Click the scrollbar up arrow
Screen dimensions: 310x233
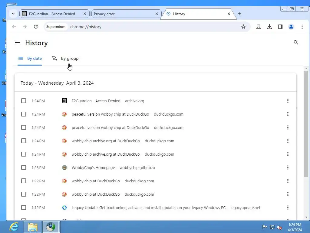pyautogui.click(x=306, y=69)
